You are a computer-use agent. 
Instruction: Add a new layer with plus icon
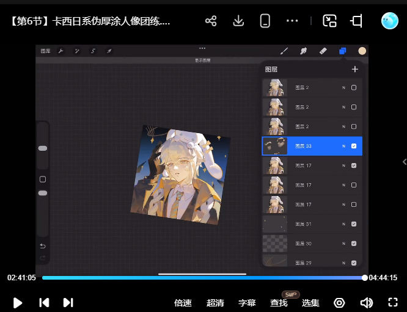click(x=355, y=69)
